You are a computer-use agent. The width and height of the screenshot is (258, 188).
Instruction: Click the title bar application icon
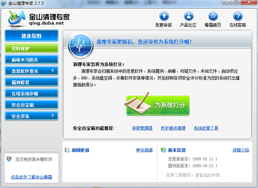tap(3, 3)
